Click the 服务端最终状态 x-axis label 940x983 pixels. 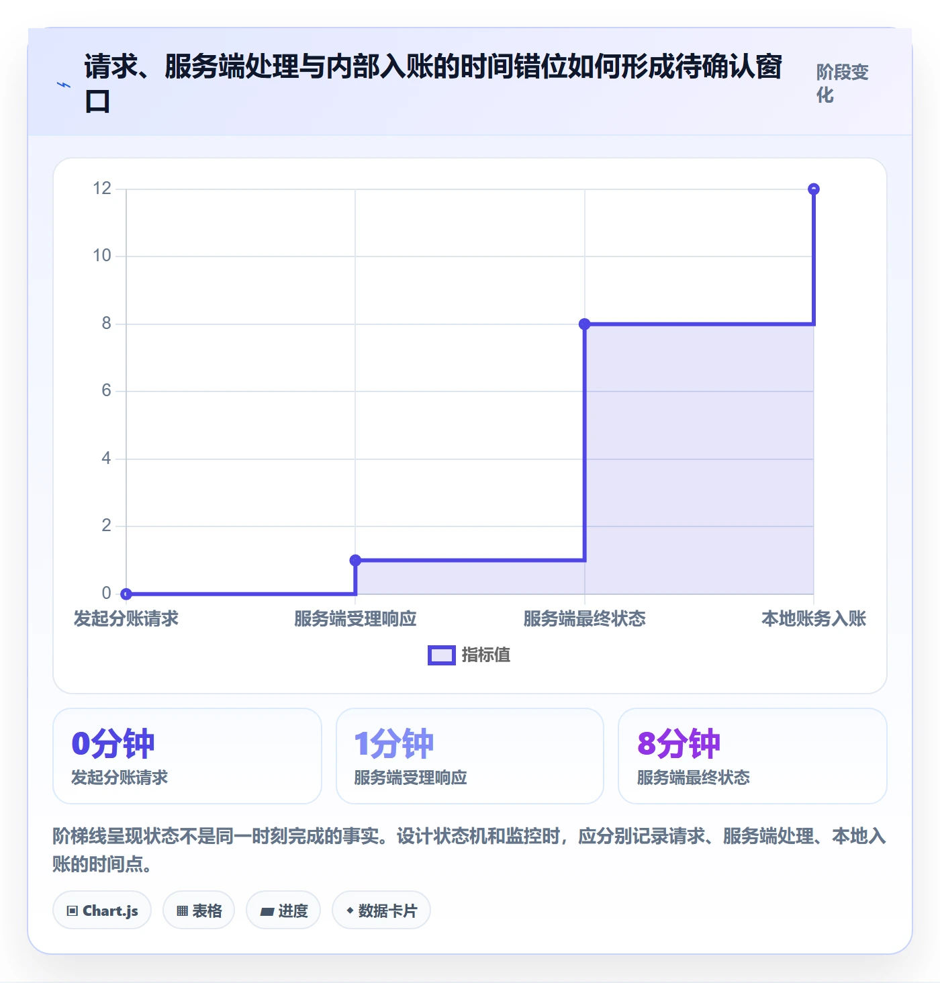click(x=585, y=618)
